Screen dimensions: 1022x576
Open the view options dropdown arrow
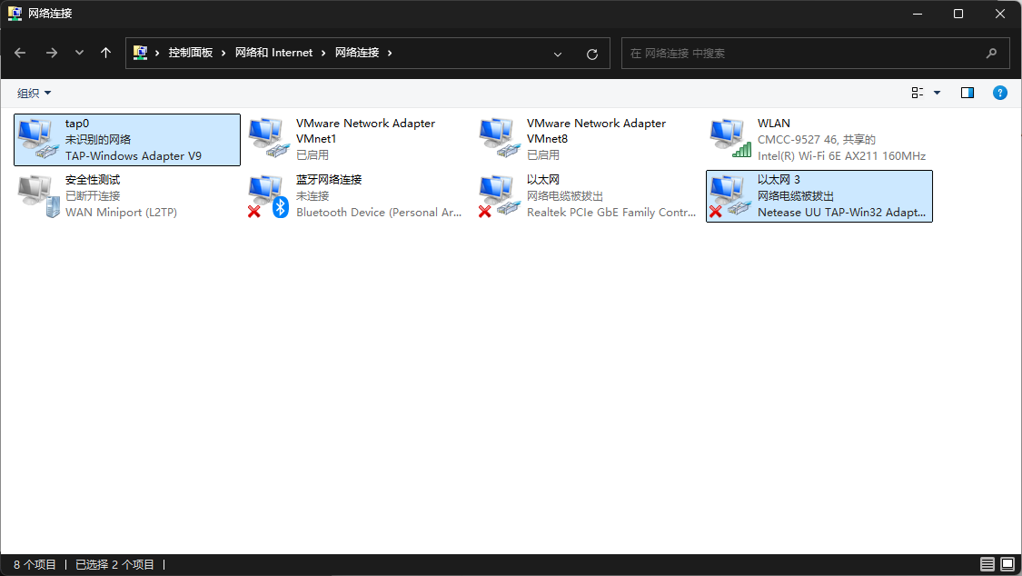[x=938, y=93]
